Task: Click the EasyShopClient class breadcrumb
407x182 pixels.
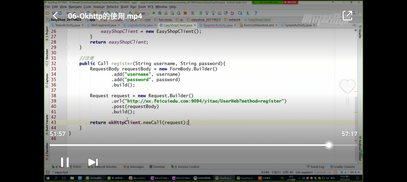Action: (x=257, y=20)
